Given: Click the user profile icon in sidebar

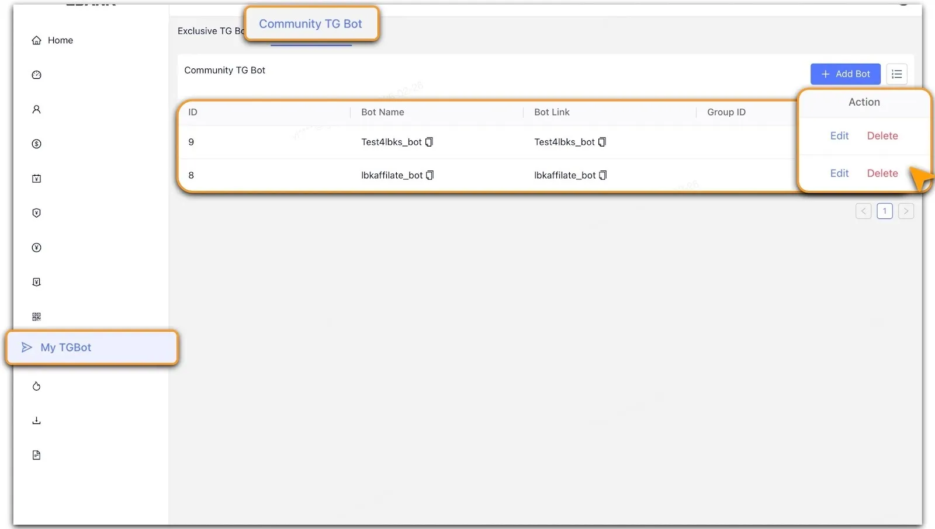Looking at the screenshot, I should pyautogui.click(x=36, y=109).
